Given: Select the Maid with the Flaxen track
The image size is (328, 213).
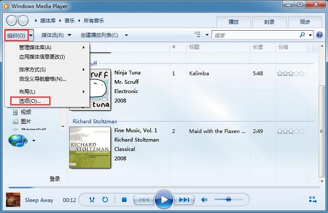Looking at the screenshot, I should (x=217, y=131).
